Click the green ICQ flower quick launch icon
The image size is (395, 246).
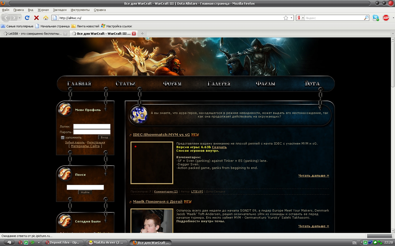(x=32, y=242)
